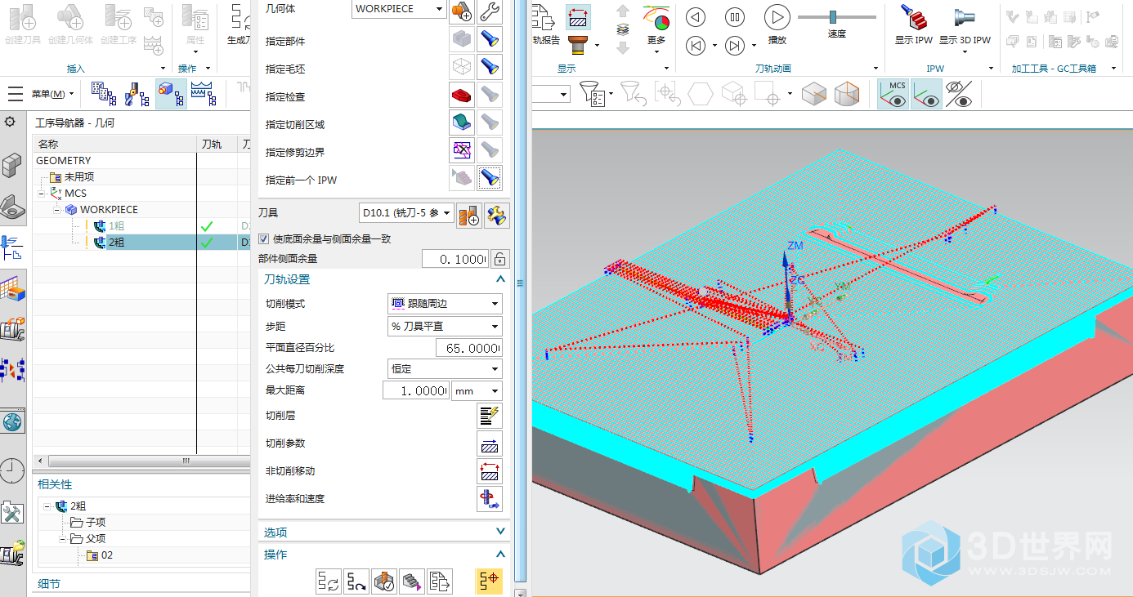1133x597 pixels.
Task: Click select icon for 指定修剪边界
Action: (463, 150)
